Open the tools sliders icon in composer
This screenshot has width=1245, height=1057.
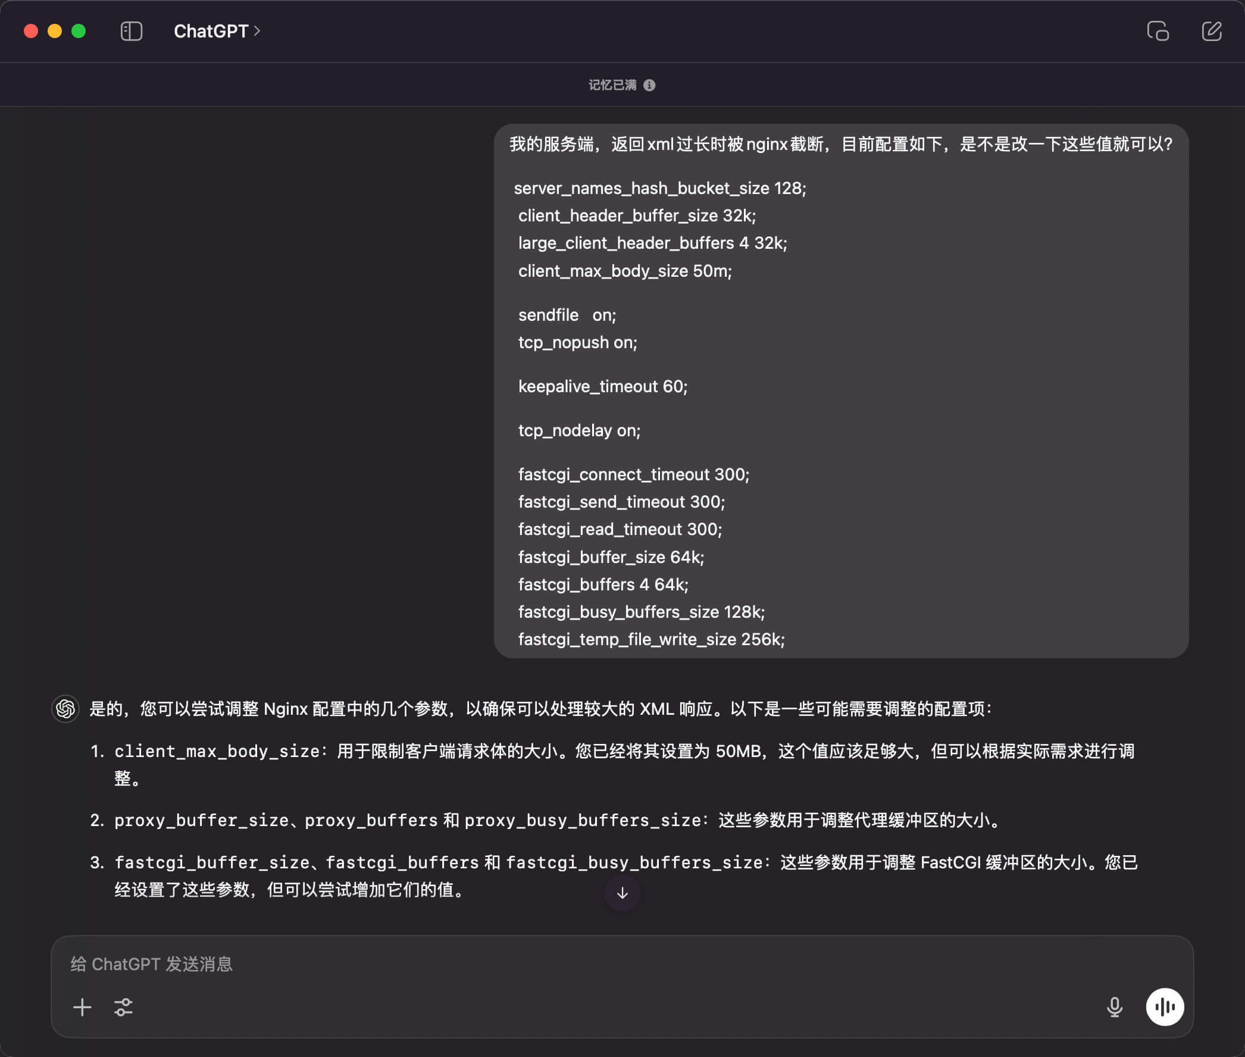(123, 1007)
